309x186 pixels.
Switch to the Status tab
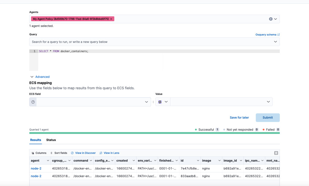51,140
